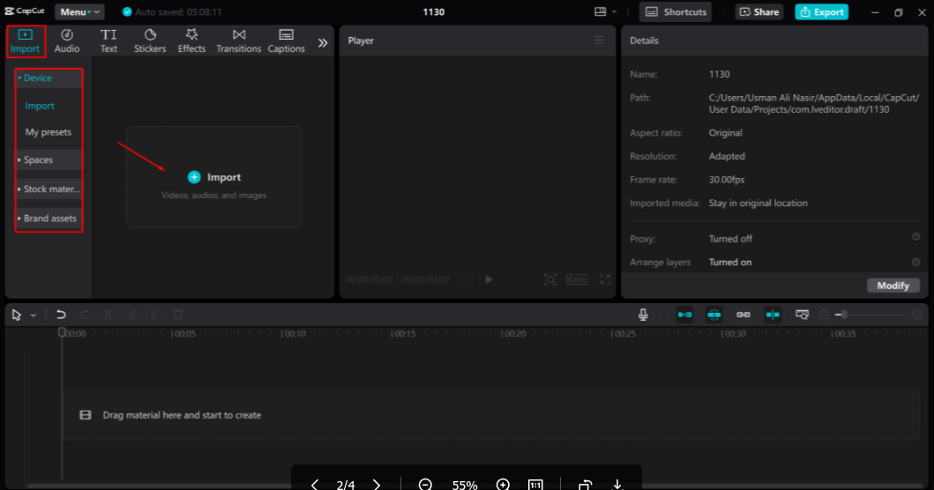This screenshot has width=934, height=490.
Task: Expand the Spaces section
Action: [49, 160]
